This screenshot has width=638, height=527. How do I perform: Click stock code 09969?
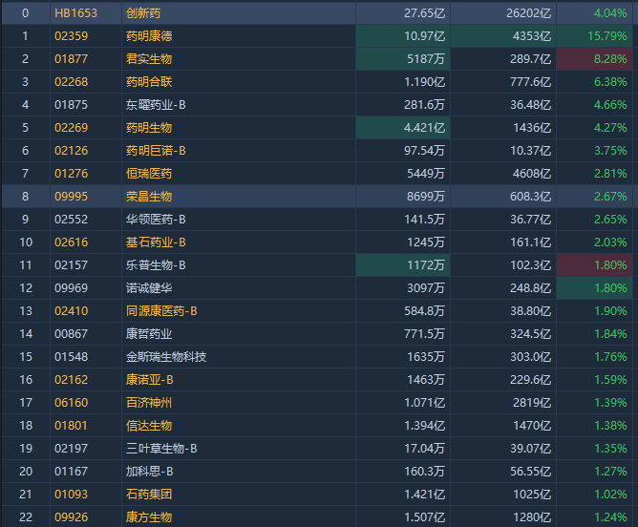coord(72,288)
